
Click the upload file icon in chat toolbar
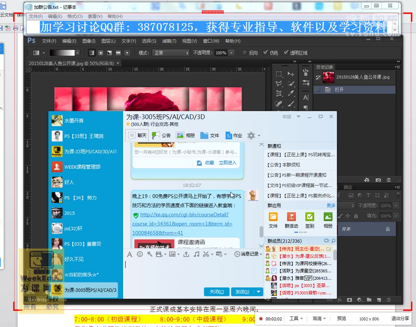[186, 254]
